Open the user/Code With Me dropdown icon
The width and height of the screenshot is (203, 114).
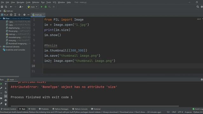point(21,7)
